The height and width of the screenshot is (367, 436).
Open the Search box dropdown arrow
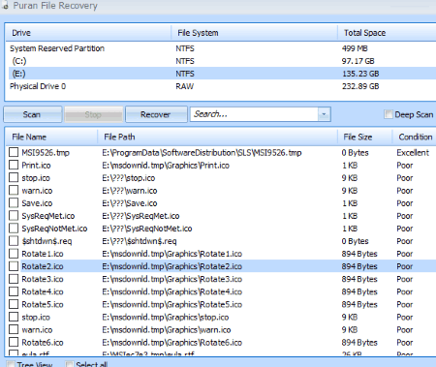coord(324,114)
